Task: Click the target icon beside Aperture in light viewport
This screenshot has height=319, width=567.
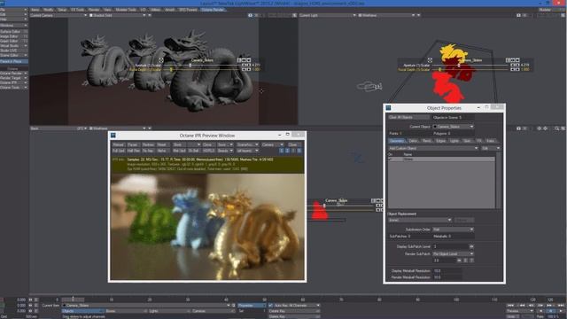Action: click(430, 60)
